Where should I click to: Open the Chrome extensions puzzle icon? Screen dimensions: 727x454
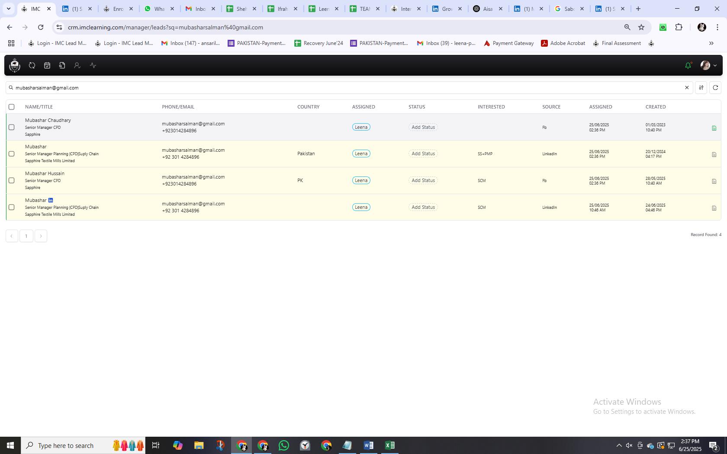(x=679, y=27)
